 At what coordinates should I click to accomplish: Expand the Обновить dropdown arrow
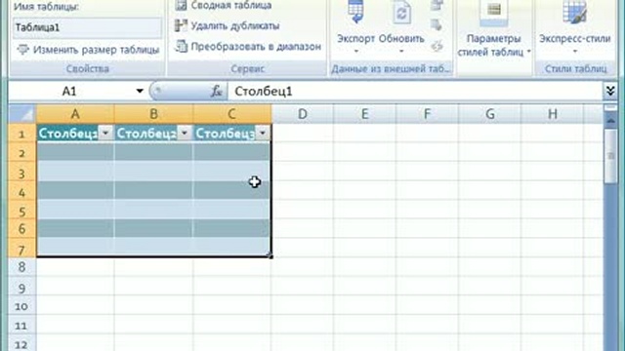[x=401, y=52]
